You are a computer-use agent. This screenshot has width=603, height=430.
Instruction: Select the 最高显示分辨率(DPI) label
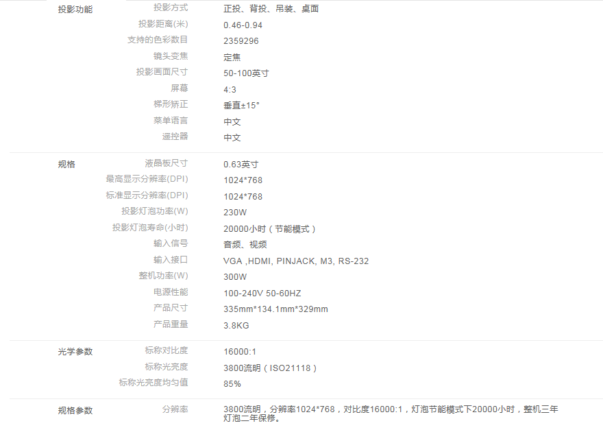[x=147, y=179]
